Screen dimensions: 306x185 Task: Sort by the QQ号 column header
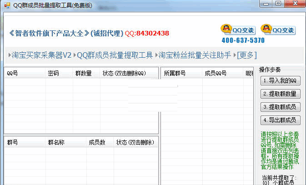[25, 73]
